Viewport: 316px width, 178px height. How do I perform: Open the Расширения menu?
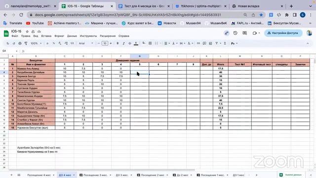tap(108, 36)
